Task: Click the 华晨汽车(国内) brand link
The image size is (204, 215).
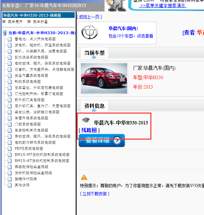Action: click(123, 28)
